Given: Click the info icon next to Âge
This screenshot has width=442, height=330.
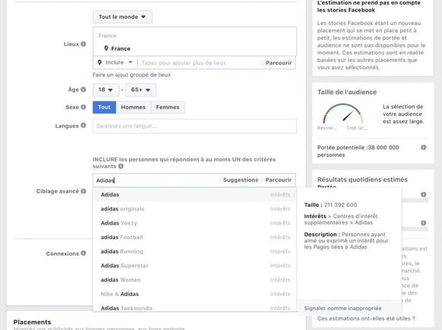Looking at the screenshot, I should point(83,89).
